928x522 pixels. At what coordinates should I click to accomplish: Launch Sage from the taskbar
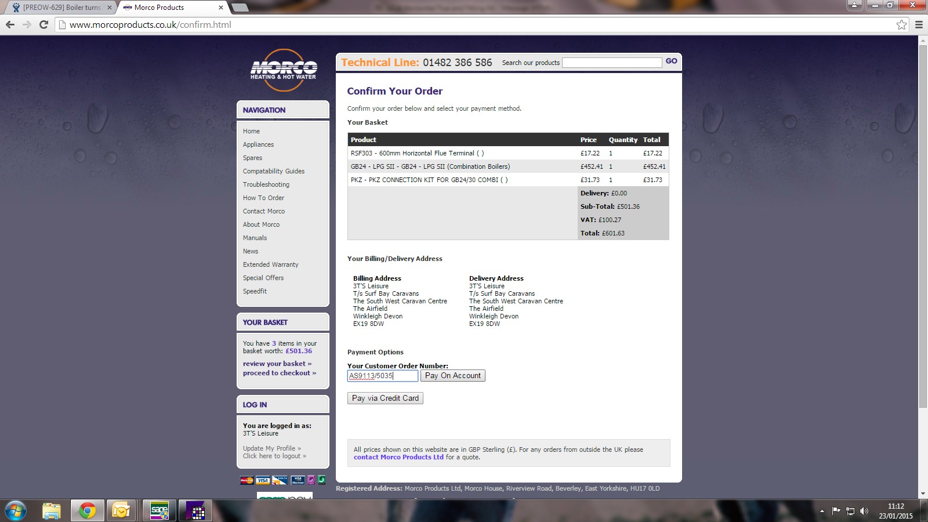point(159,510)
